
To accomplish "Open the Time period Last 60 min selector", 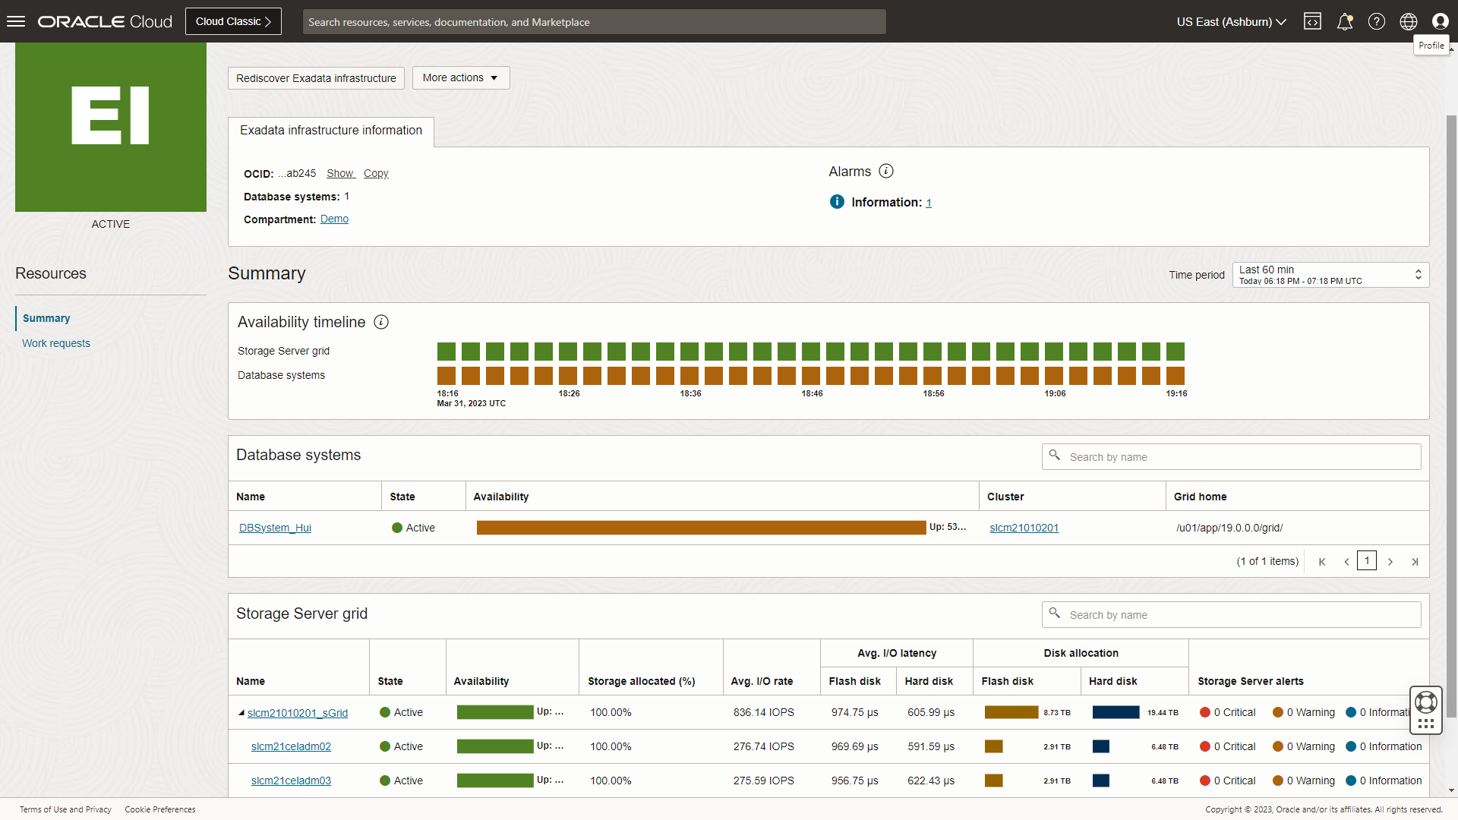I will click(1330, 275).
